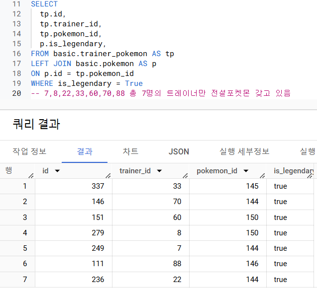Grab the resize handle of 행 column
Screen dimensions: 317x289
pyautogui.click(x=31, y=176)
